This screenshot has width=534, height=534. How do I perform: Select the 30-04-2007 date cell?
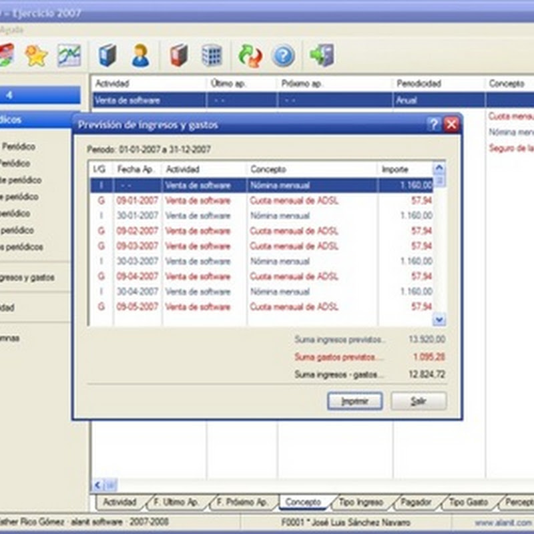pos(138,292)
